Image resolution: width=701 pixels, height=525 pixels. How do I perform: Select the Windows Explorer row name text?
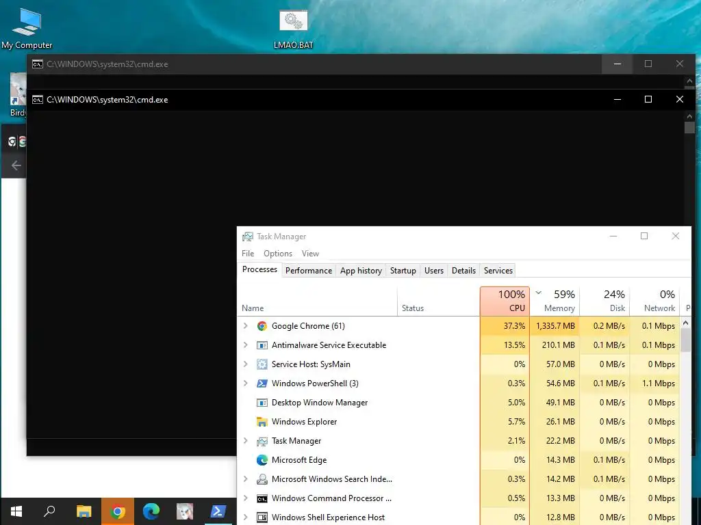pyautogui.click(x=304, y=422)
